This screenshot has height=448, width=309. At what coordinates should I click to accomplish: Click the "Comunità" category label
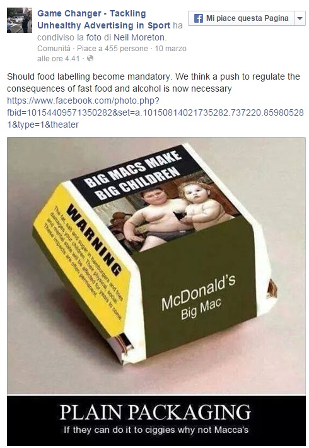tap(54, 49)
